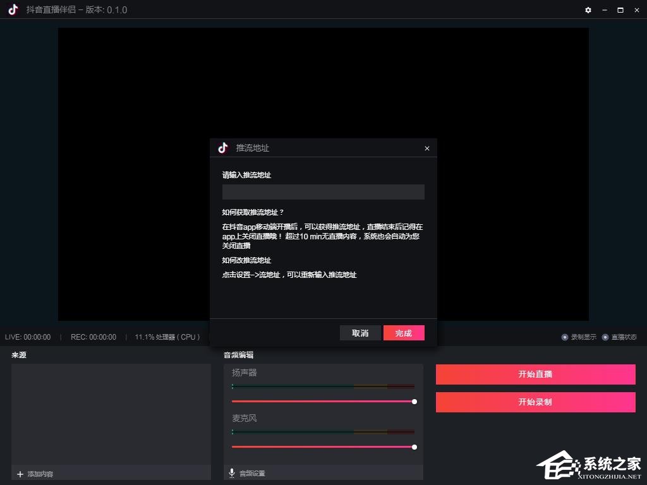This screenshot has height=485, width=647.
Task: Confirm with the 完成 button
Action: 404,333
